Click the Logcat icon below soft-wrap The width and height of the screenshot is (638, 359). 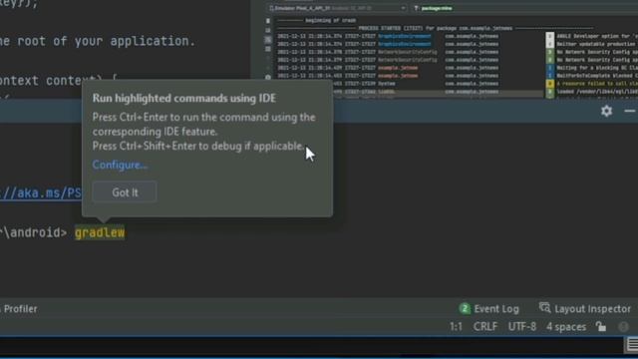point(268,49)
